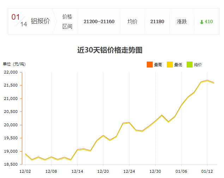Click the 12/20 date label
This screenshot has height=178, width=224.
coord(103,171)
